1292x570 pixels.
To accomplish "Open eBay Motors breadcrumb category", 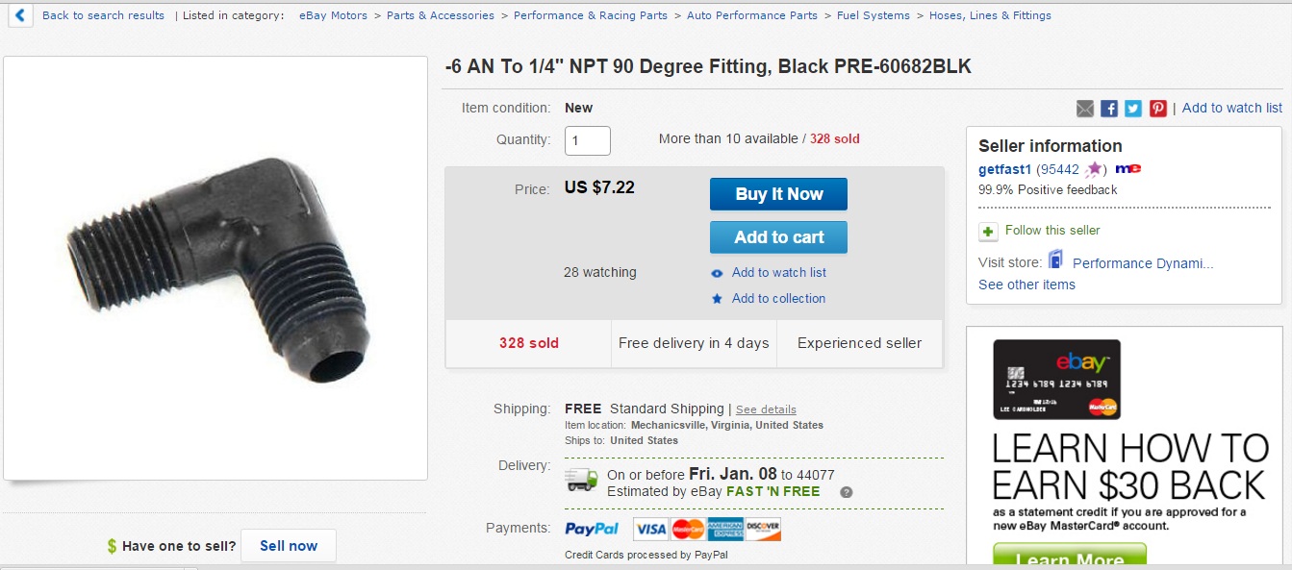I will click(333, 15).
